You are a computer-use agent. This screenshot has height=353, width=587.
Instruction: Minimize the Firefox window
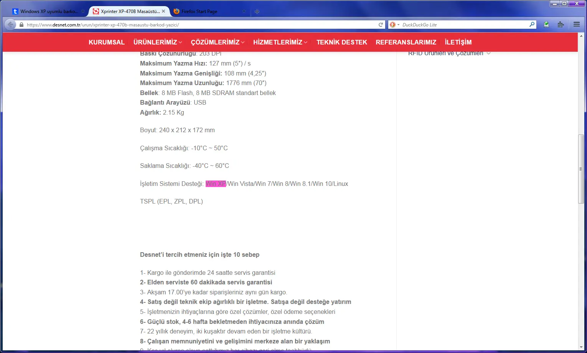tap(555, 3)
